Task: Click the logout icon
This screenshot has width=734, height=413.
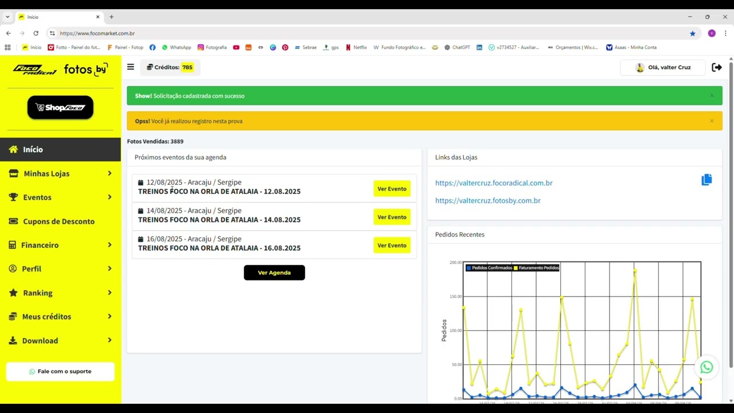Action: point(717,67)
